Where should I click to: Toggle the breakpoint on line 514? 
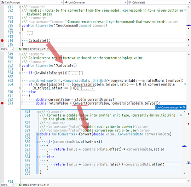[x=2, y=41]
